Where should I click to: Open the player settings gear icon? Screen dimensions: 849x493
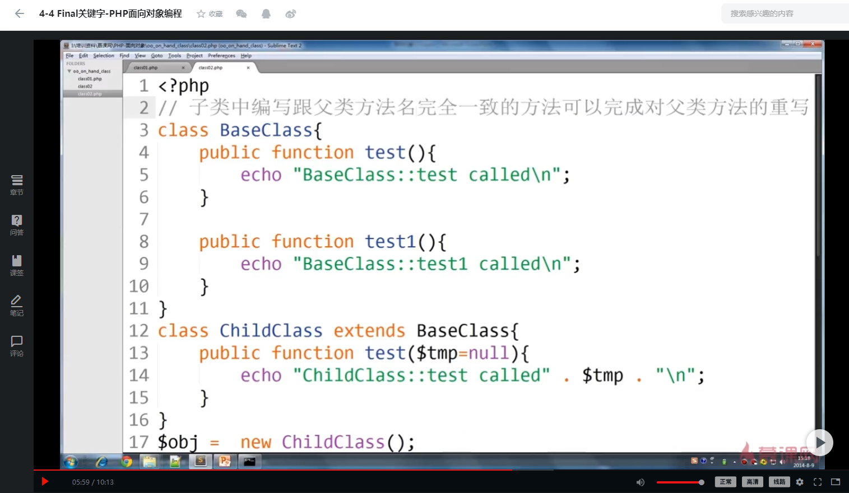(800, 482)
